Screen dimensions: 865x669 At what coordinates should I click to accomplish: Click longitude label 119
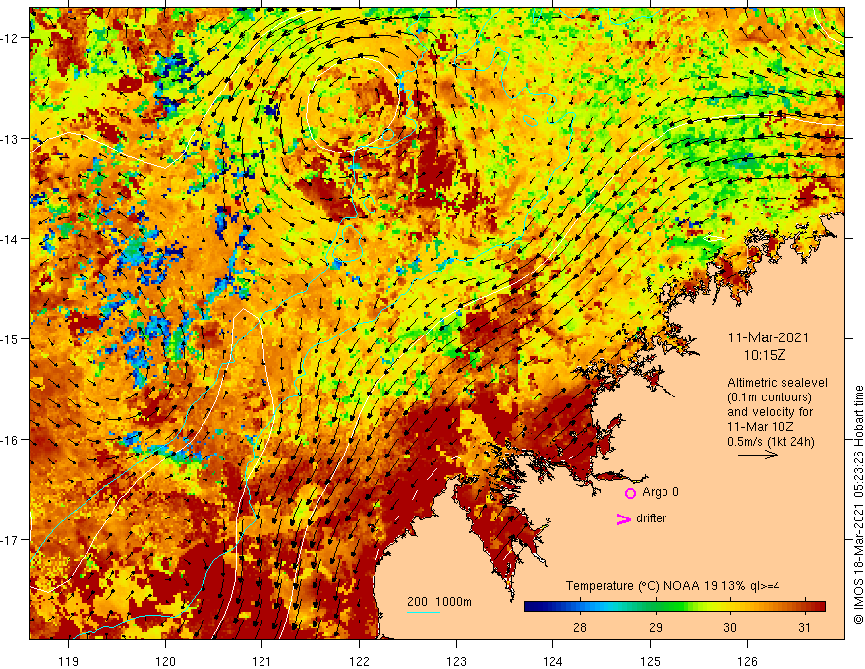tap(69, 661)
